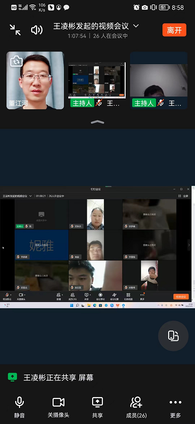The height and width of the screenshot is (424, 195).
Task: Collapse the participant strip with up chevron
Action: 97,122
